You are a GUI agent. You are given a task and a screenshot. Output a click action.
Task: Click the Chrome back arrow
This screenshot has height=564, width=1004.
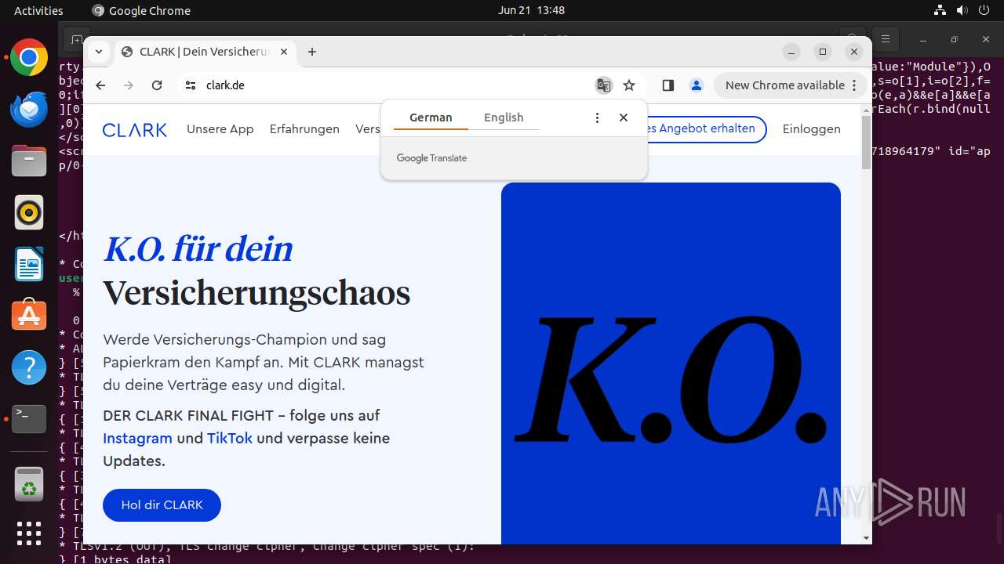tap(100, 85)
